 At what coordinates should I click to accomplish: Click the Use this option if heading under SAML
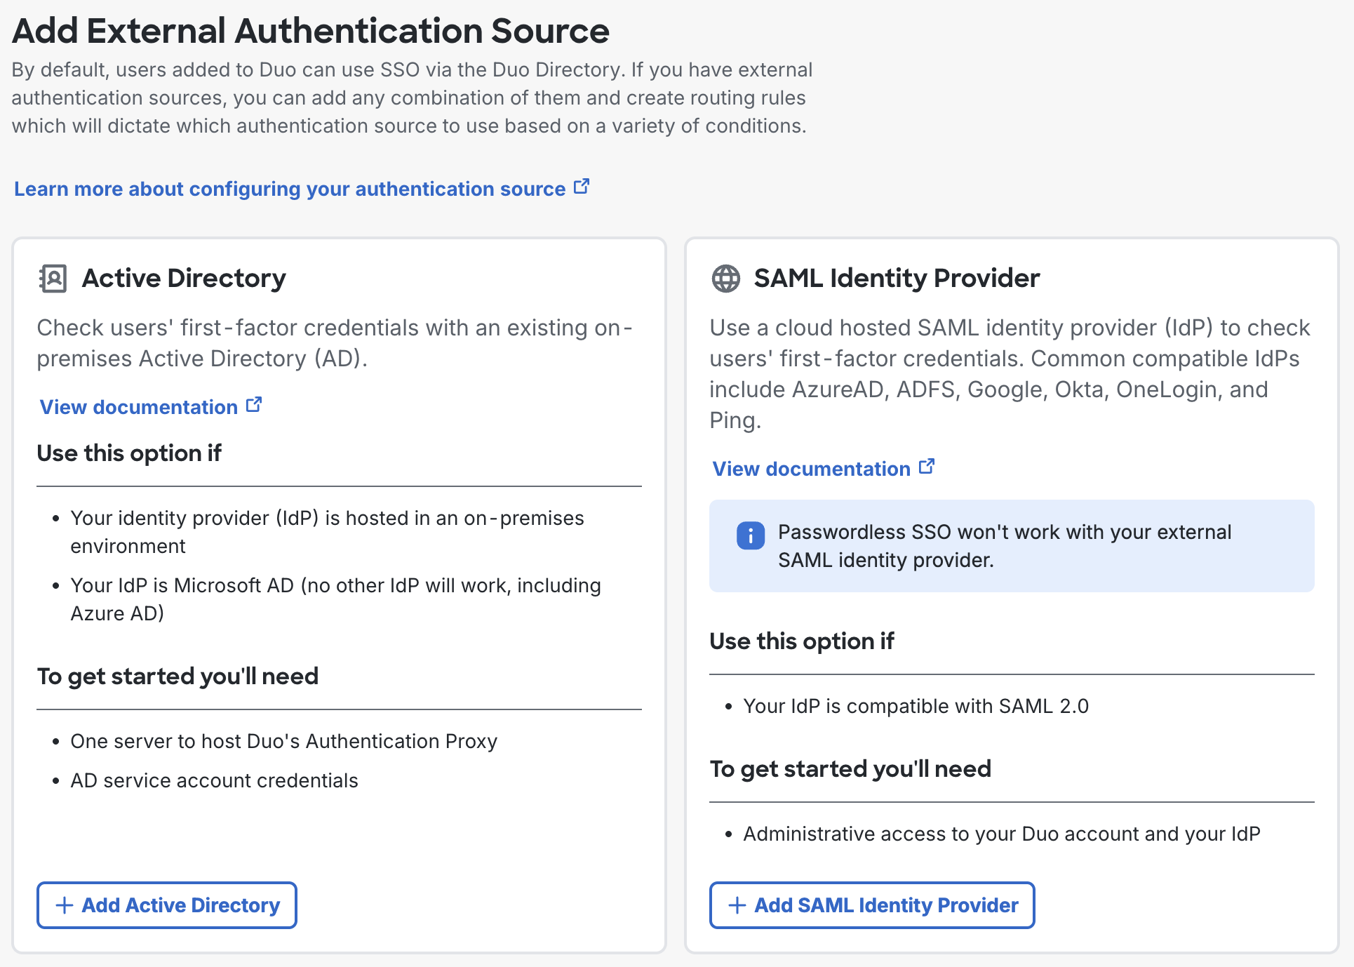click(802, 641)
